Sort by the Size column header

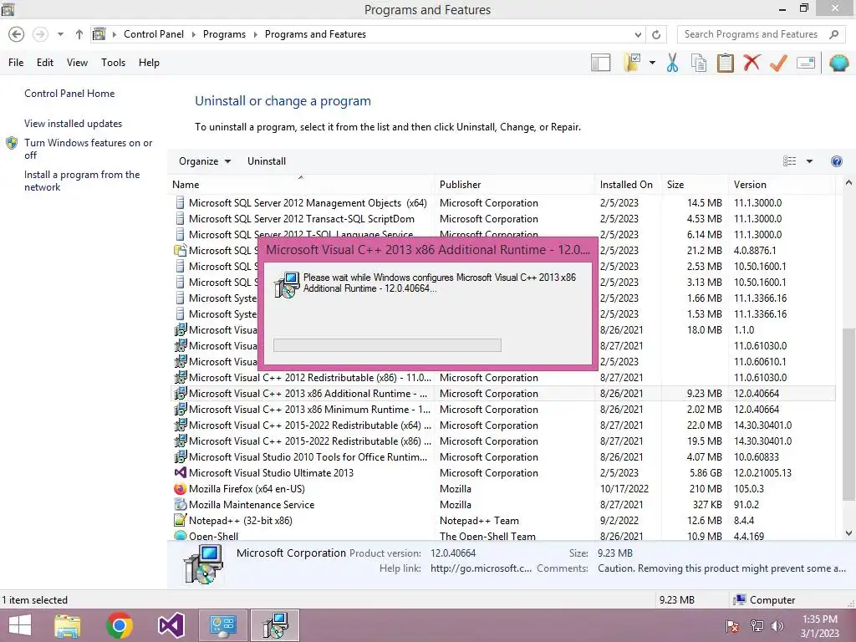click(695, 185)
